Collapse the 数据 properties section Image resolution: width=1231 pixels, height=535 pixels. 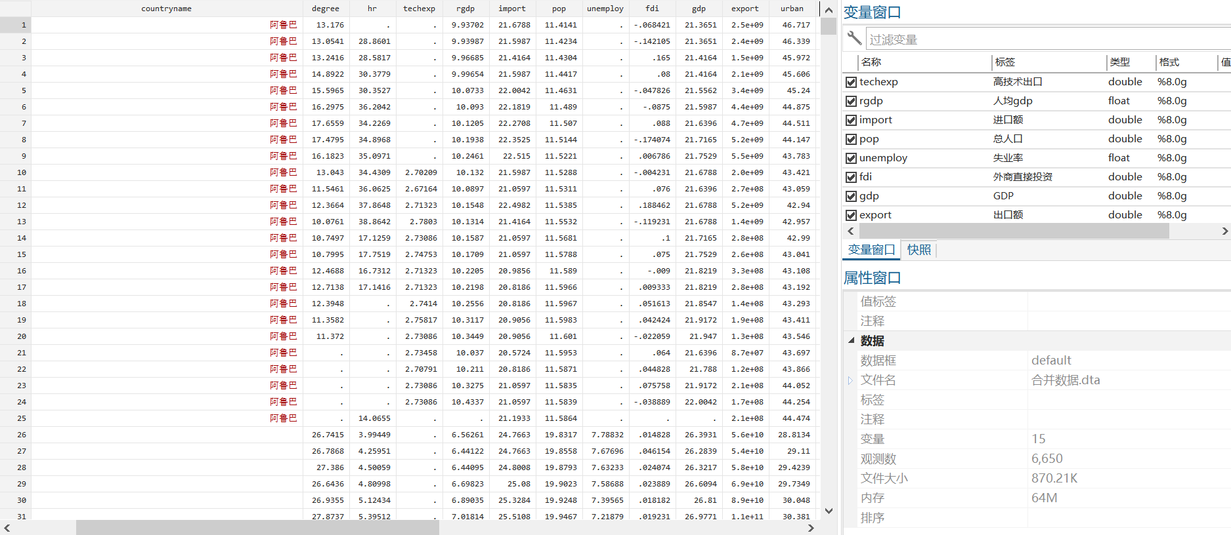tap(851, 340)
